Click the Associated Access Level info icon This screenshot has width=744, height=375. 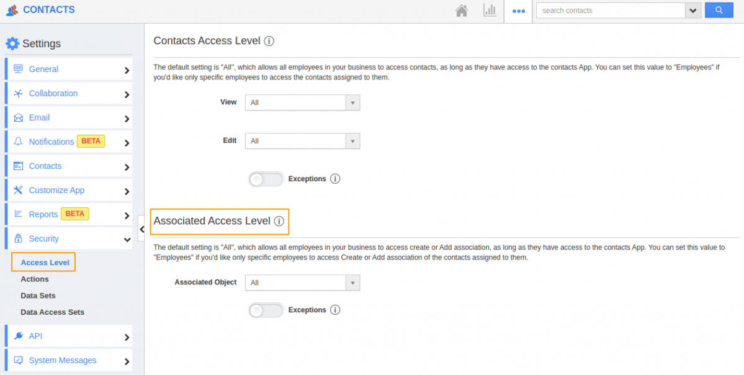279,221
